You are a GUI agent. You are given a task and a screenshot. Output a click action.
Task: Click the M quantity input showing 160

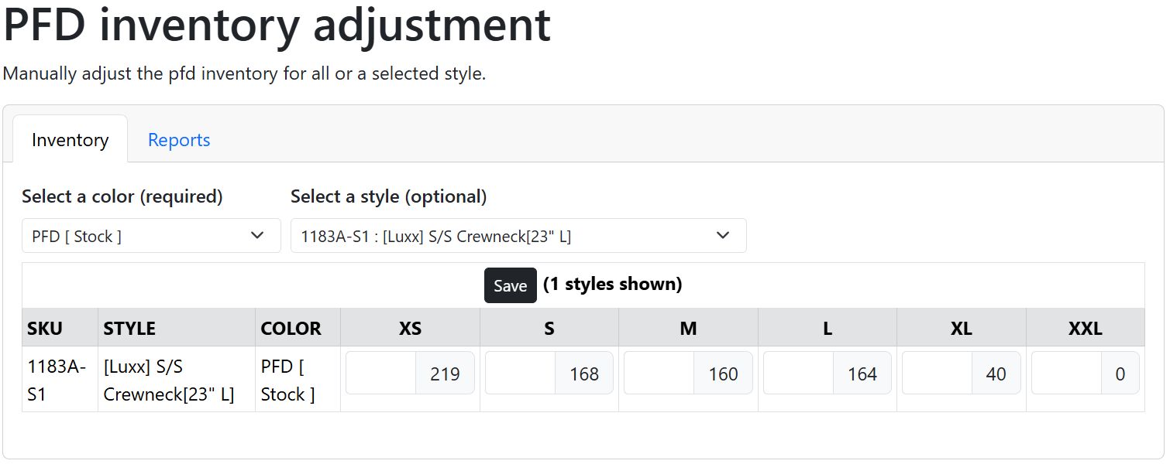(x=688, y=373)
